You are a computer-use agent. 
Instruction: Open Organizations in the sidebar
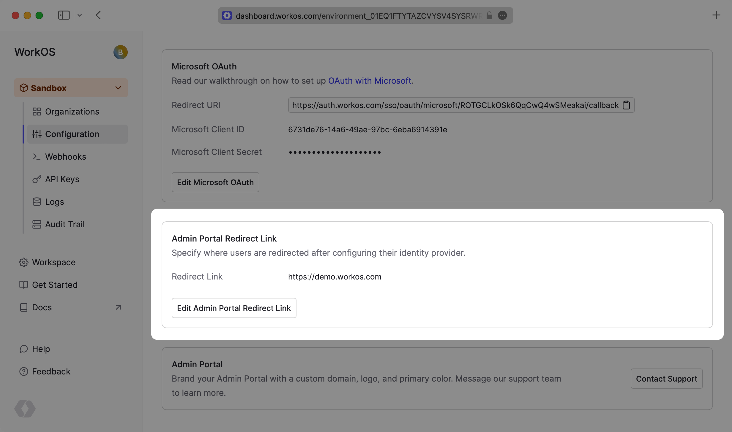tap(72, 112)
